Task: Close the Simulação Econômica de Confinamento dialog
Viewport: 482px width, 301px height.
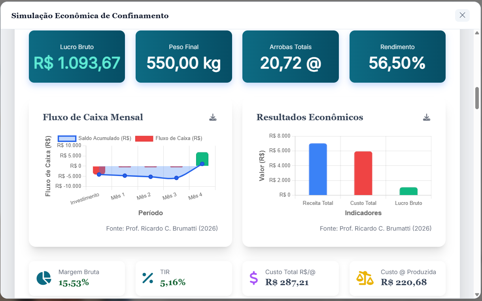Action: pos(462,15)
